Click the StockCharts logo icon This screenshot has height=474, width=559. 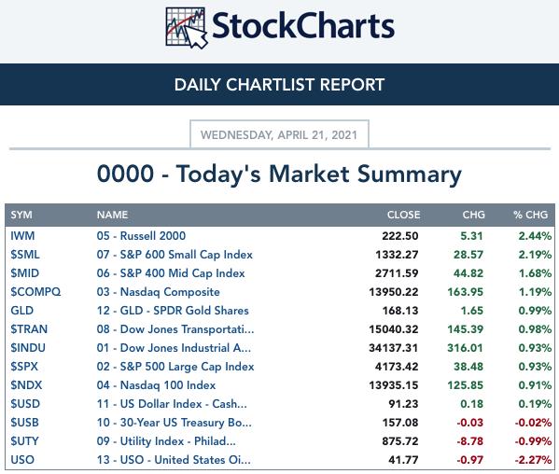pyautogui.click(x=187, y=28)
